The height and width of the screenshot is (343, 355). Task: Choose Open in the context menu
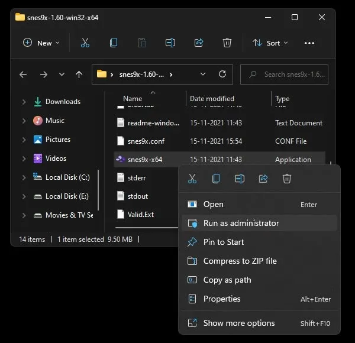pyautogui.click(x=260, y=204)
